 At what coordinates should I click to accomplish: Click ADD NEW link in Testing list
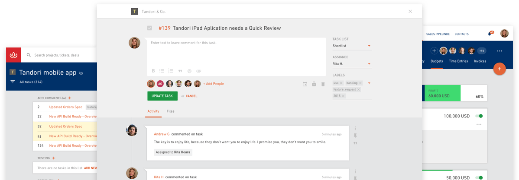91,168
